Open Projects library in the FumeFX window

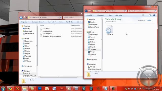pyautogui.click(x=27, y=54)
